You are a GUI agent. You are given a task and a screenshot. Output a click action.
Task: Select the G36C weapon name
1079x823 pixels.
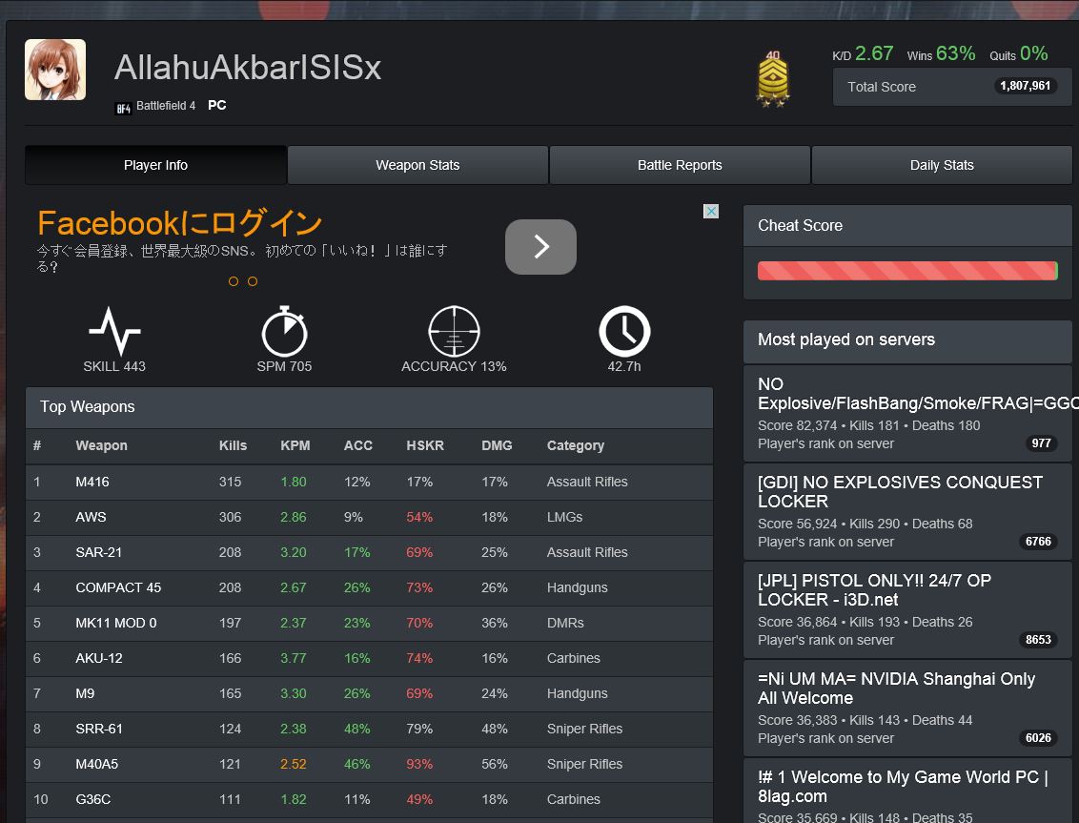click(x=92, y=799)
